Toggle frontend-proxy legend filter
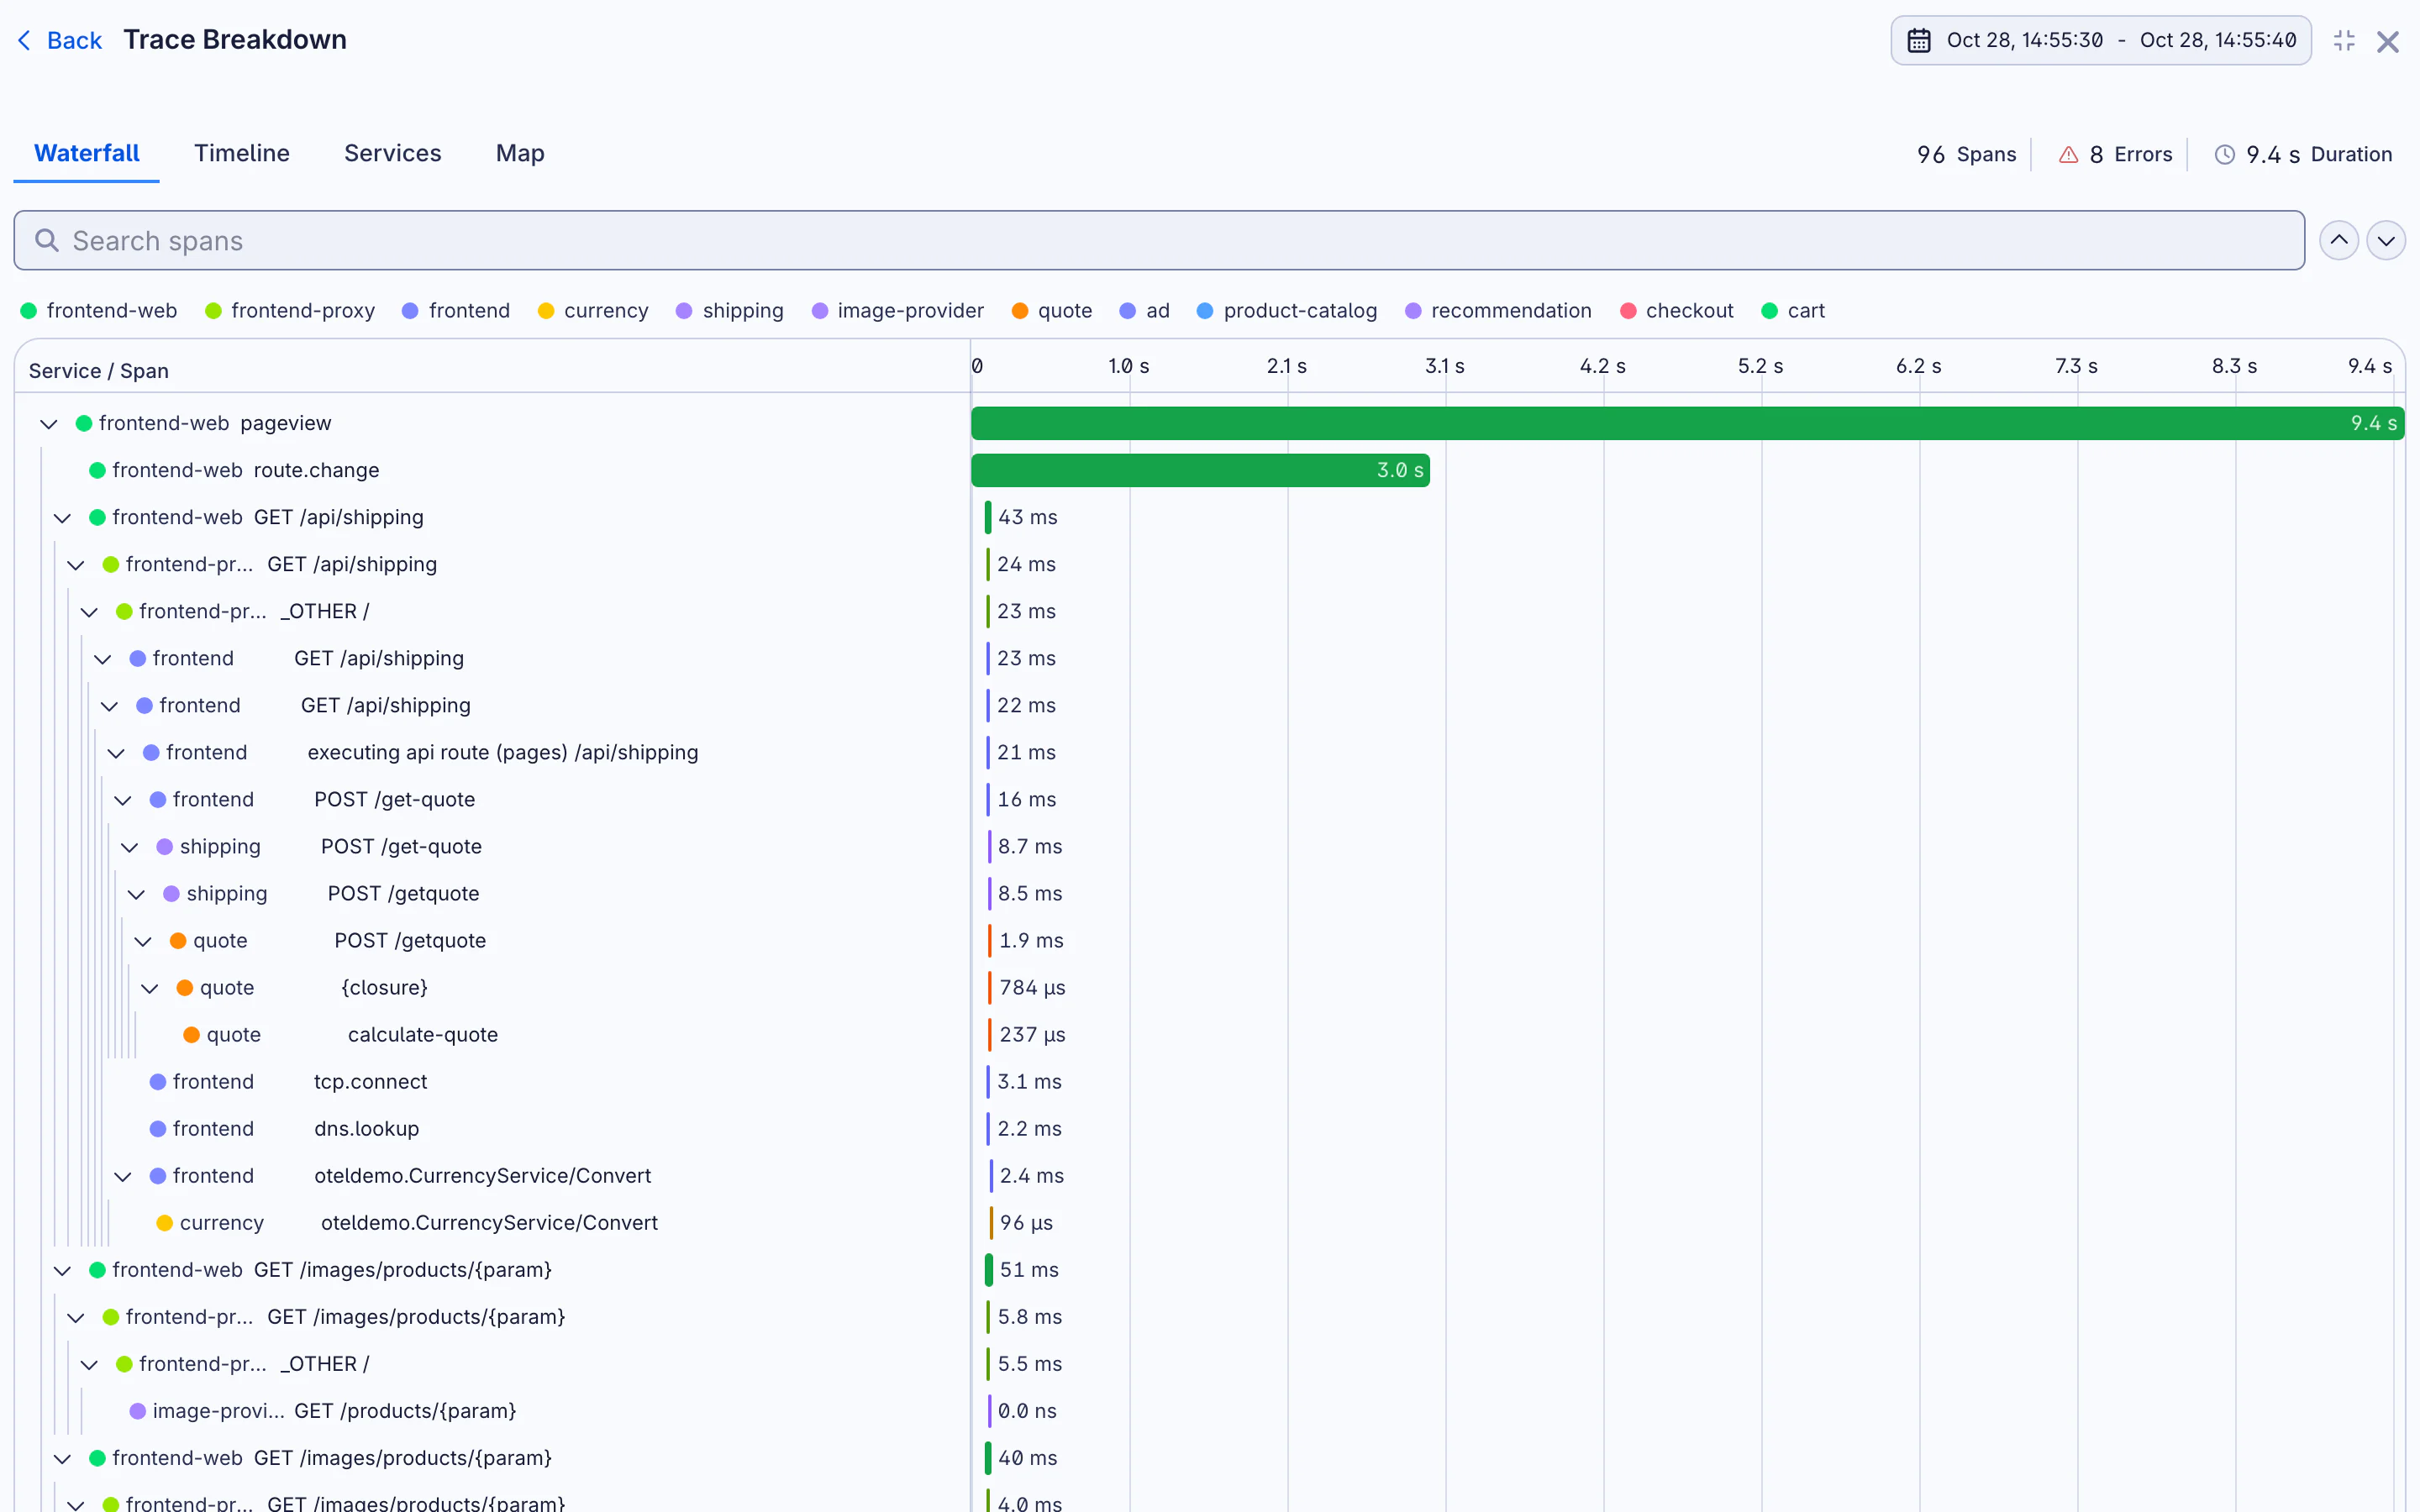The height and width of the screenshot is (1512, 2420). click(x=290, y=310)
